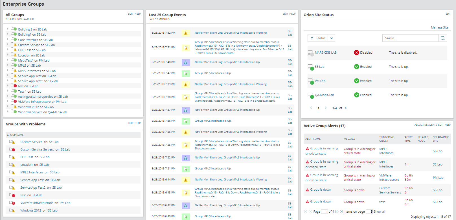Click the MAPS-CDB-LAB site icon in Orion Site Status
The width and height of the screenshot is (456, 220).
311,53
